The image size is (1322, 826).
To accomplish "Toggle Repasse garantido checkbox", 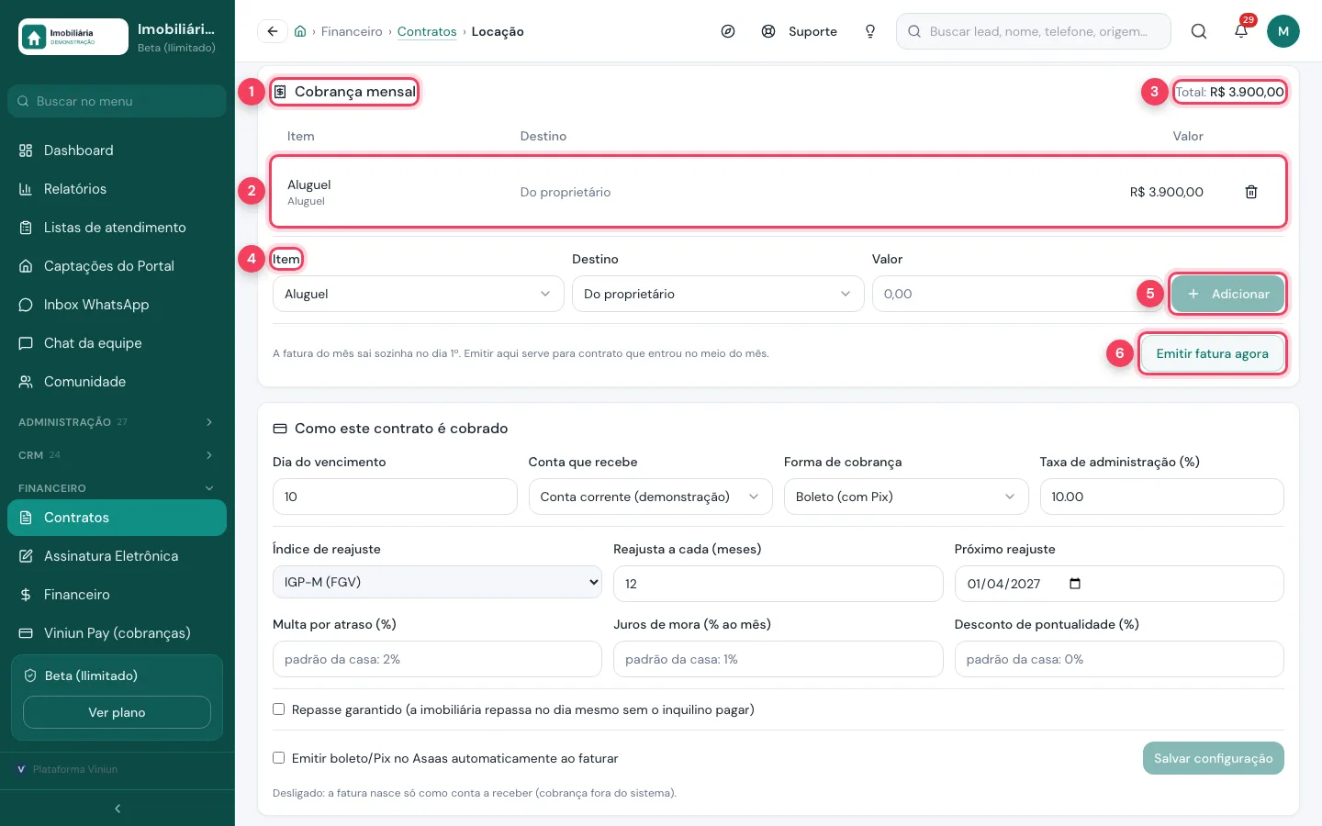I will point(278,709).
